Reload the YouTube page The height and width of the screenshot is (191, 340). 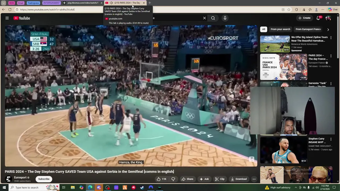pos(10,10)
